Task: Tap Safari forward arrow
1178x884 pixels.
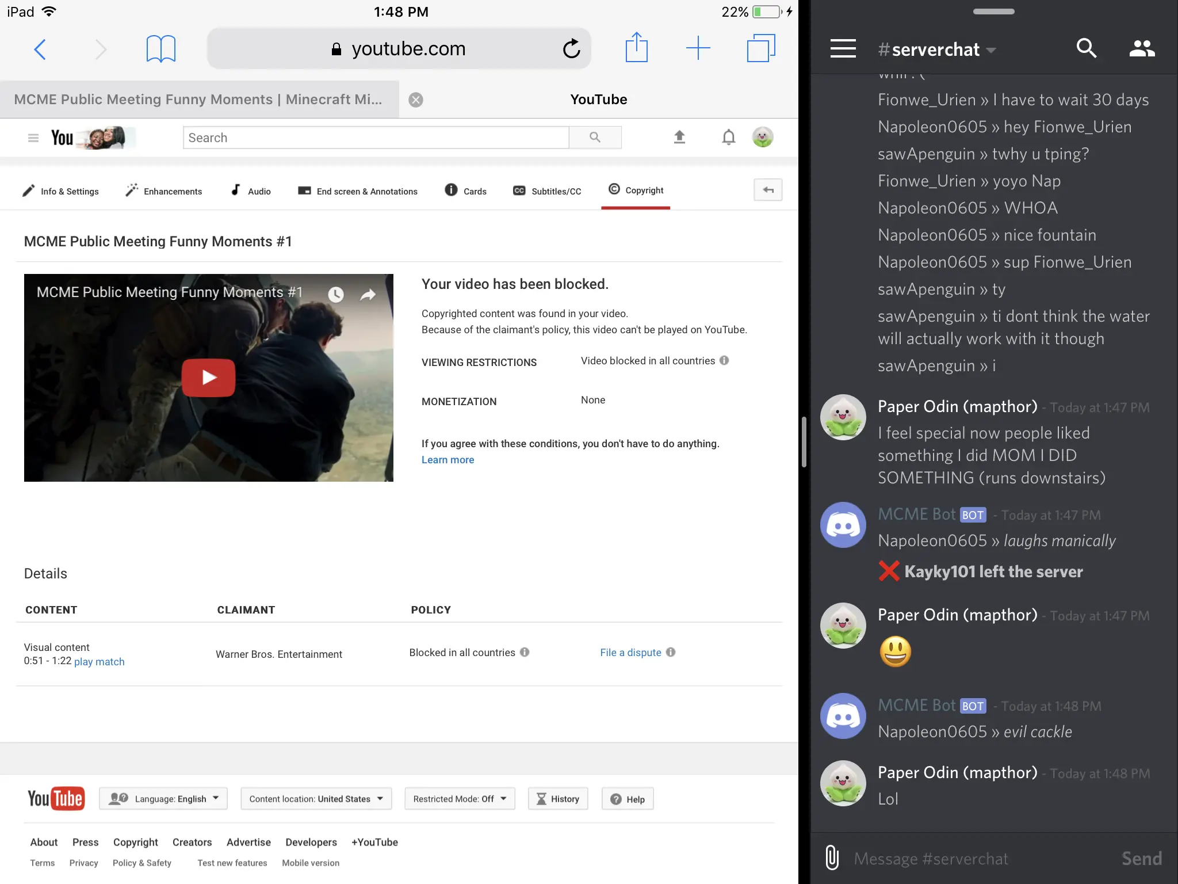Action: coord(101,49)
